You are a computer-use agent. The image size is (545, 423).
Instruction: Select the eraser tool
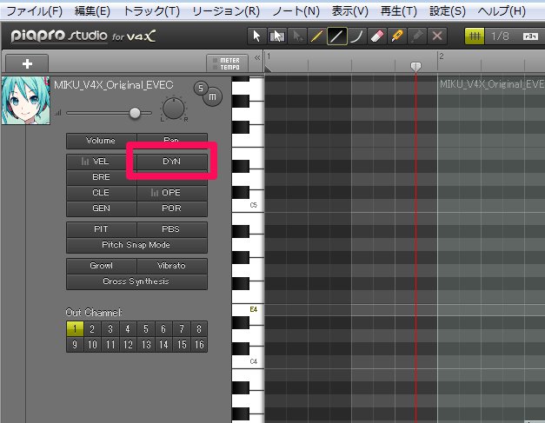coord(377,36)
